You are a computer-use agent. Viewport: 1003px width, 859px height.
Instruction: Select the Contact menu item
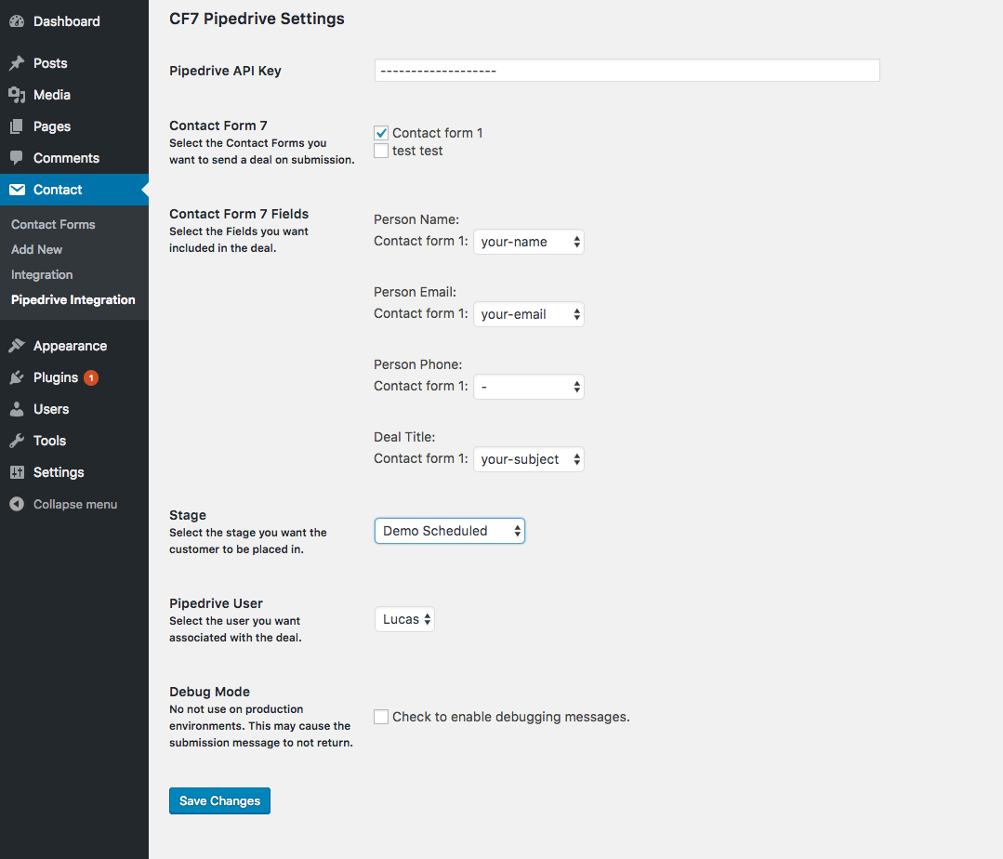tap(74, 190)
